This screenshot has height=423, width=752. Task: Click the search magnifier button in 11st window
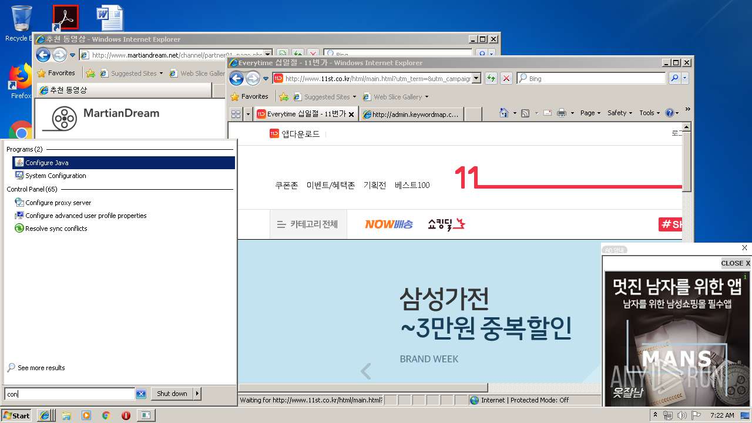[x=674, y=78]
